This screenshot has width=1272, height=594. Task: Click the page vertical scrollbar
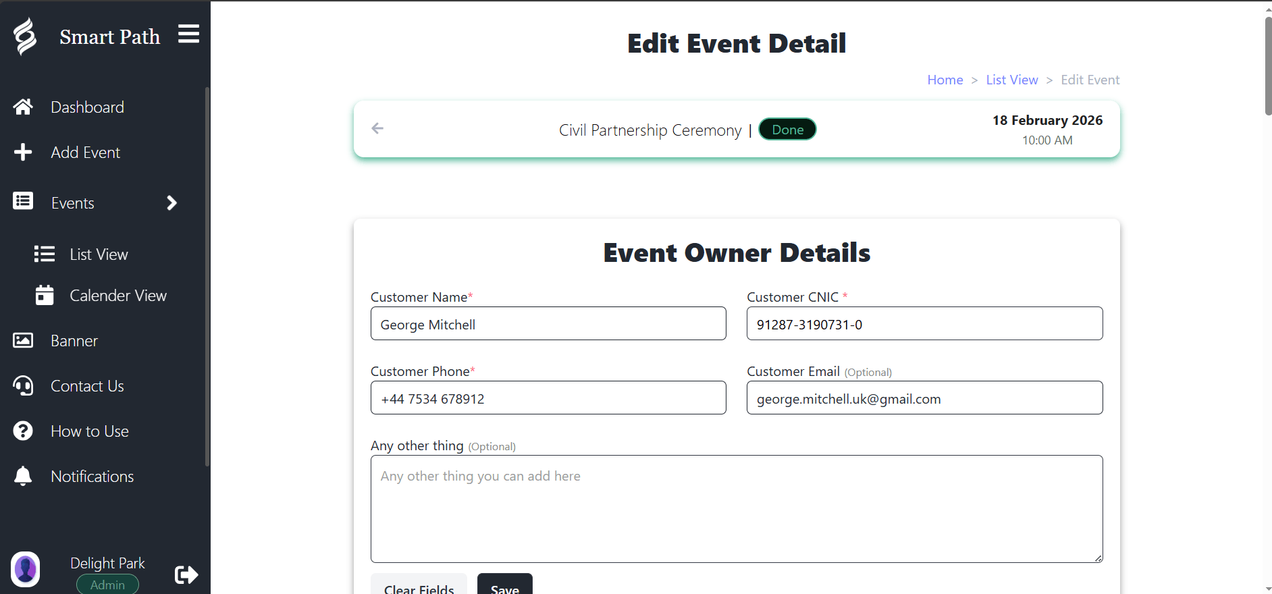(x=1267, y=67)
